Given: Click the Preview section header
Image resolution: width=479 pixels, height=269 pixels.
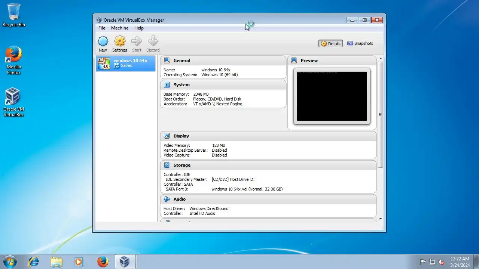Looking at the screenshot, I should 332,61.
